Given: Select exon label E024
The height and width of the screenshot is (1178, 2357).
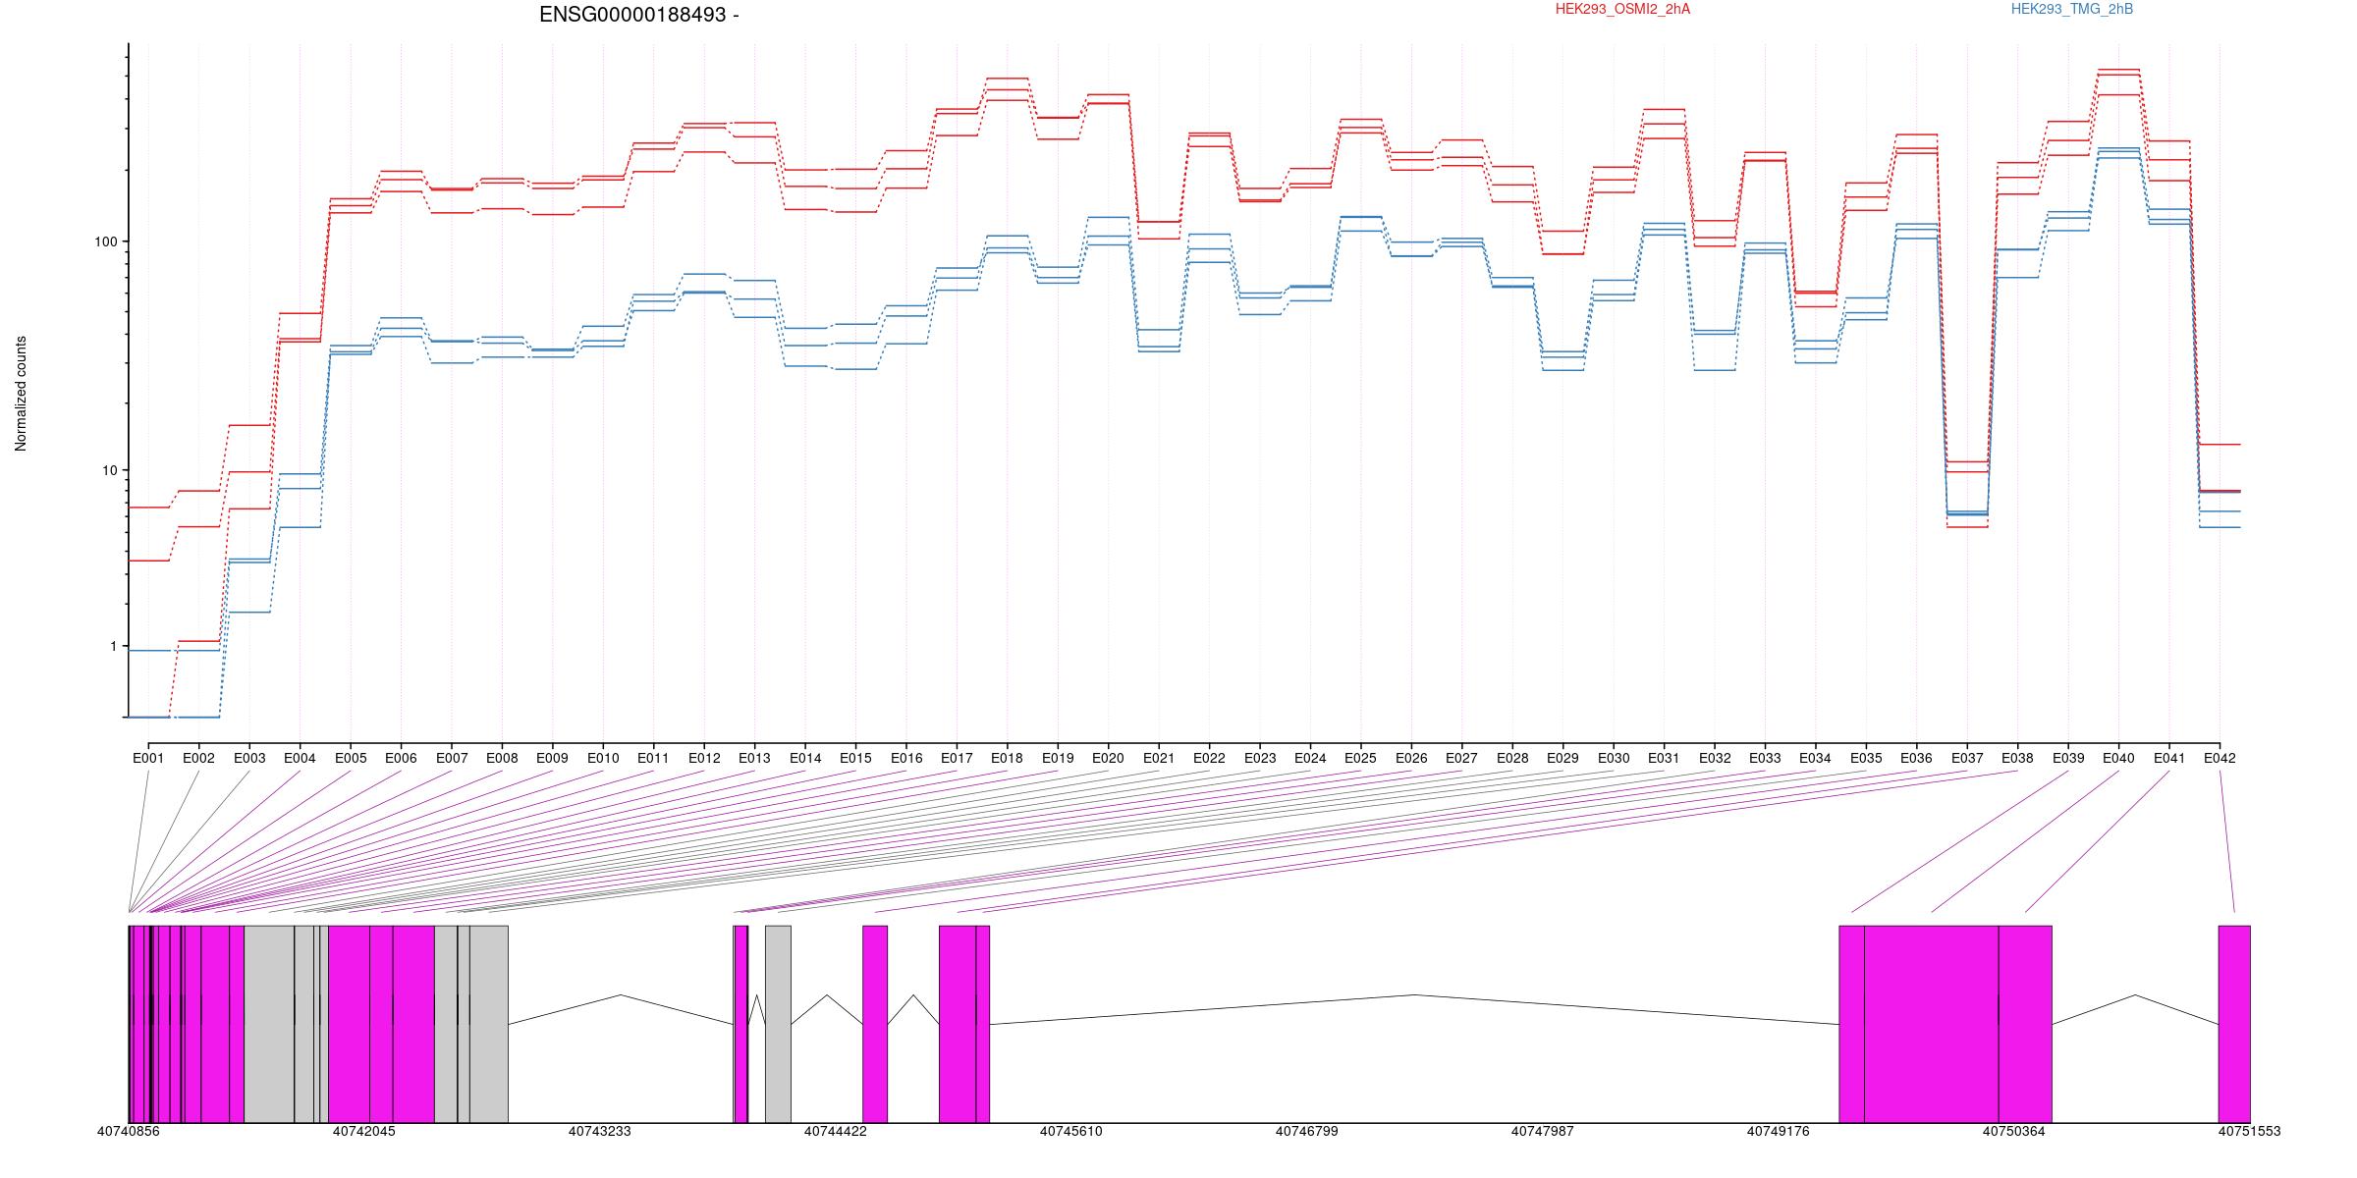Looking at the screenshot, I should point(1310,758).
